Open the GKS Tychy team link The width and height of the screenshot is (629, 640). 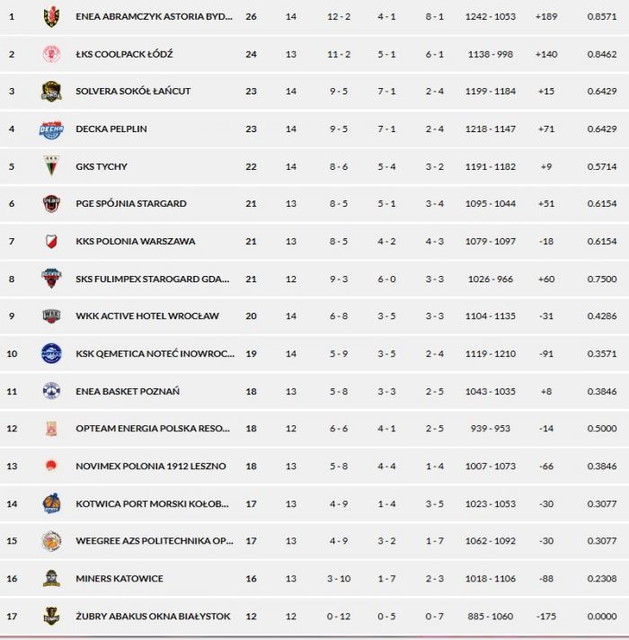click(x=102, y=166)
